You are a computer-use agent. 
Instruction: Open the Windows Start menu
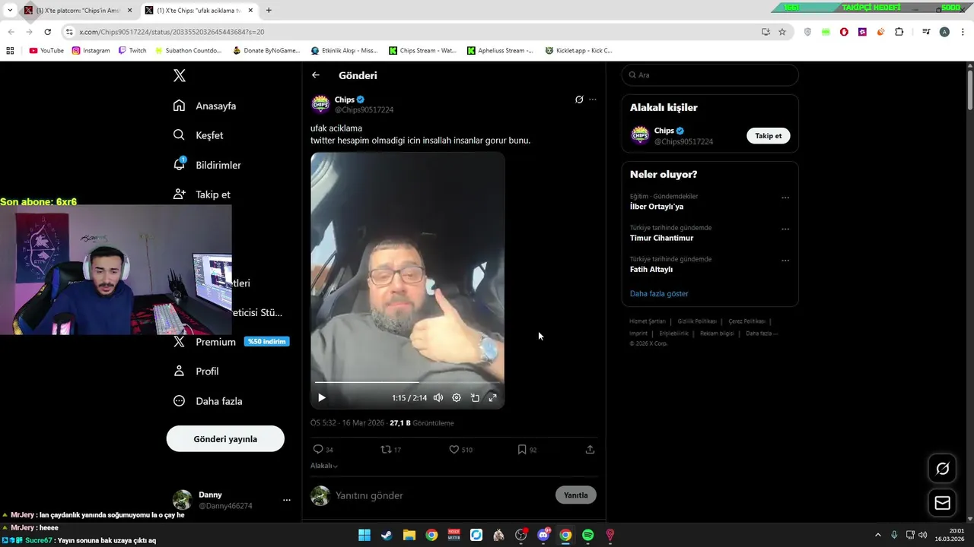pyautogui.click(x=364, y=535)
